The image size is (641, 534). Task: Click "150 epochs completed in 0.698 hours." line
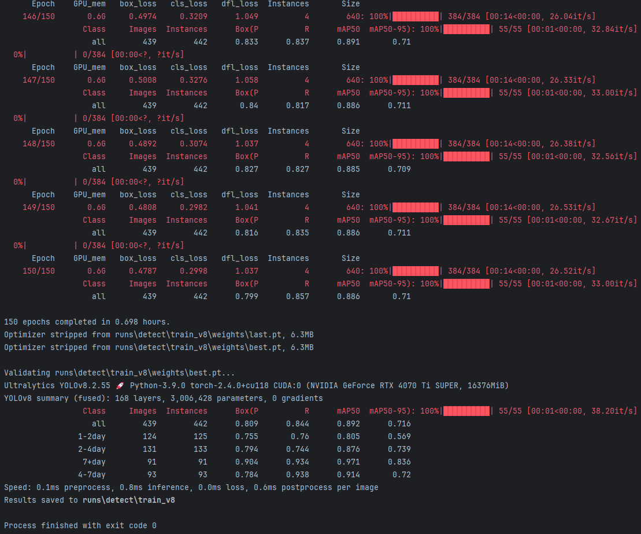[87, 322]
